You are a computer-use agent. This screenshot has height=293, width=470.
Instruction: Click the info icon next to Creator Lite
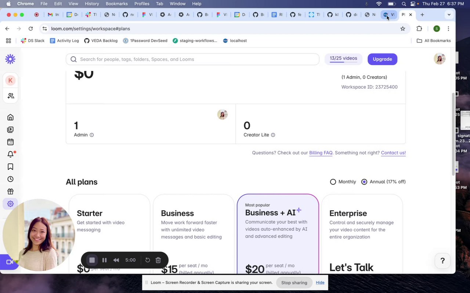coord(273,135)
